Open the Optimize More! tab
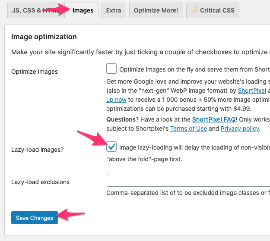The height and width of the screenshot is (241, 270). pyautogui.click(x=156, y=10)
